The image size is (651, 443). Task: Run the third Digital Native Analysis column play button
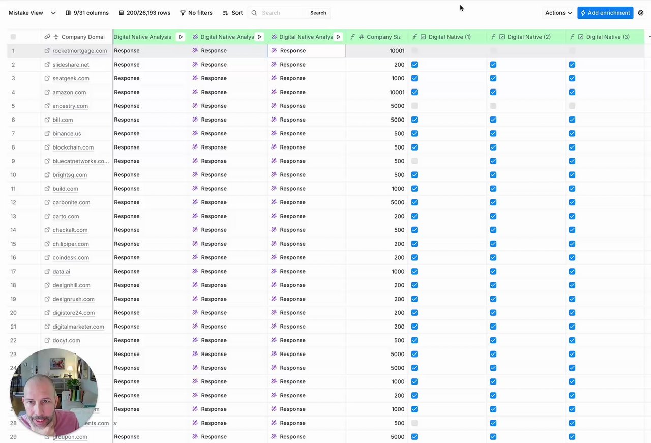[x=338, y=37]
